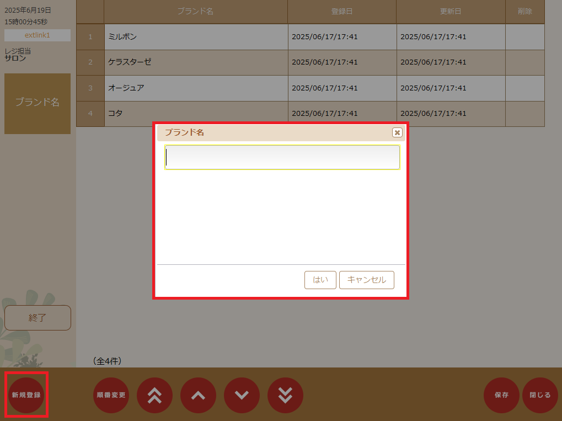562x421 pixels.
Task: Move selected brand to the bottom
Action: point(285,395)
